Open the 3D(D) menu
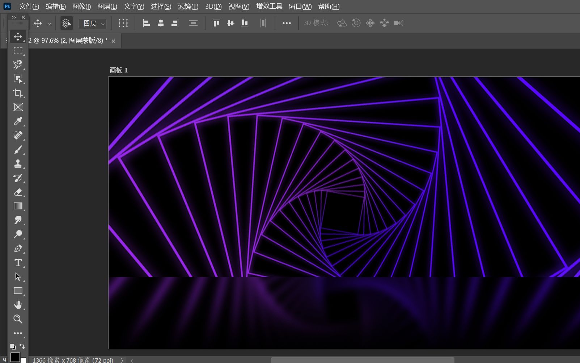The image size is (580, 363). 213,7
